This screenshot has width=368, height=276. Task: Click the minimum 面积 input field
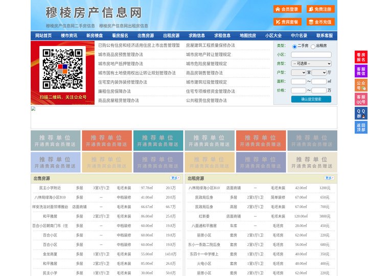[298, 81]
